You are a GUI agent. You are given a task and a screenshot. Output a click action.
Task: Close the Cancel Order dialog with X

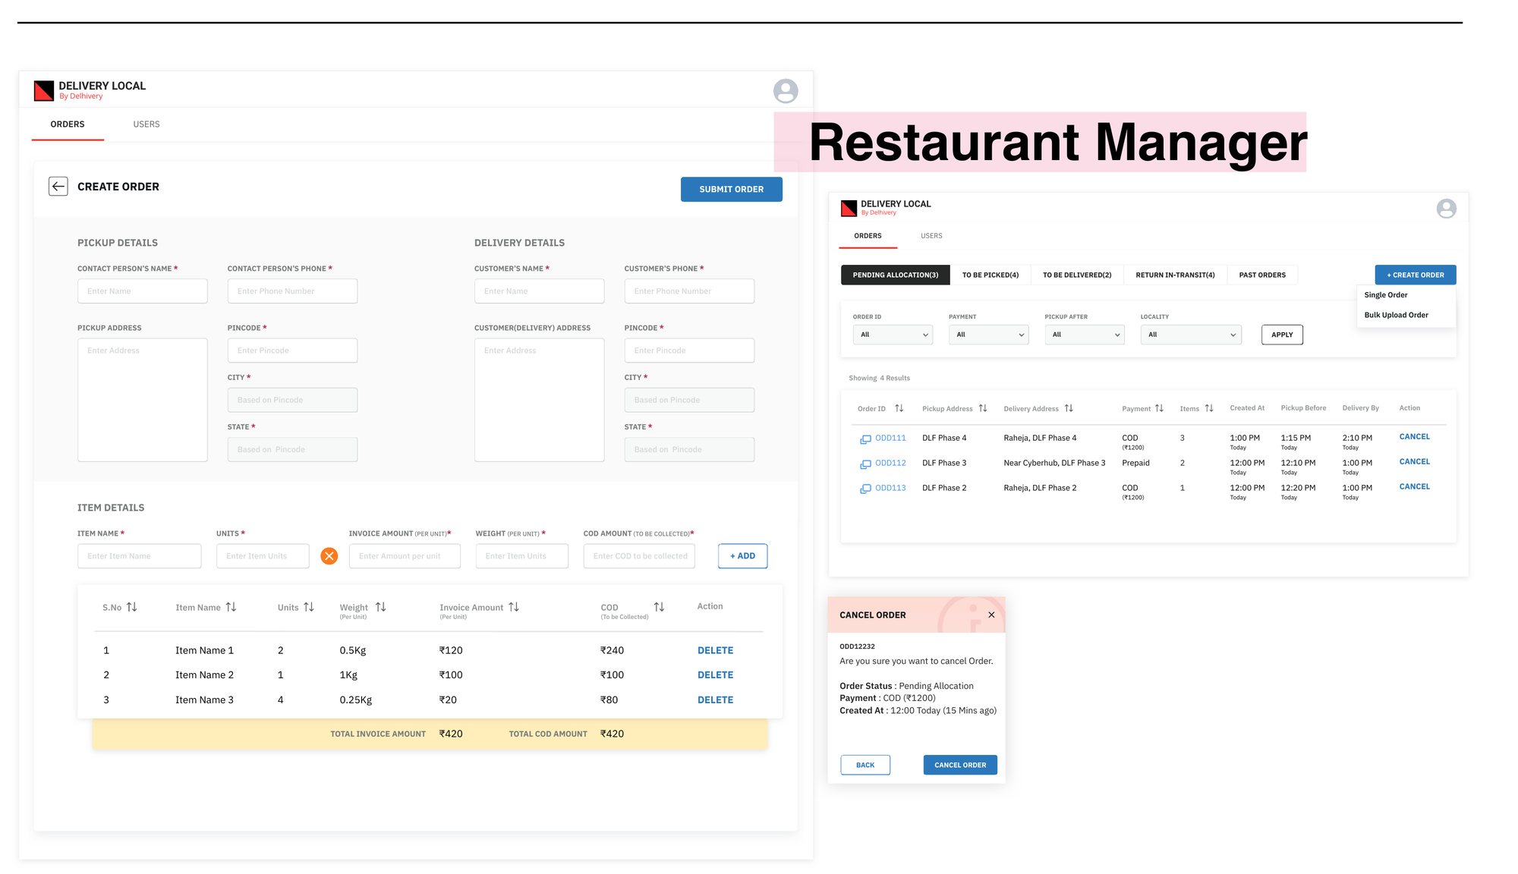click(991, 615)
